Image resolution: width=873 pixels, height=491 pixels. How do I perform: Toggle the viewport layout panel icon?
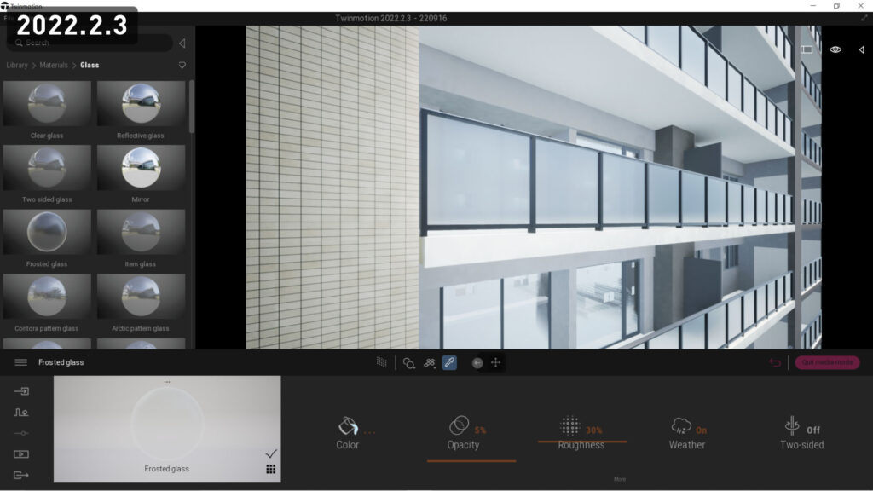(807, 49)
